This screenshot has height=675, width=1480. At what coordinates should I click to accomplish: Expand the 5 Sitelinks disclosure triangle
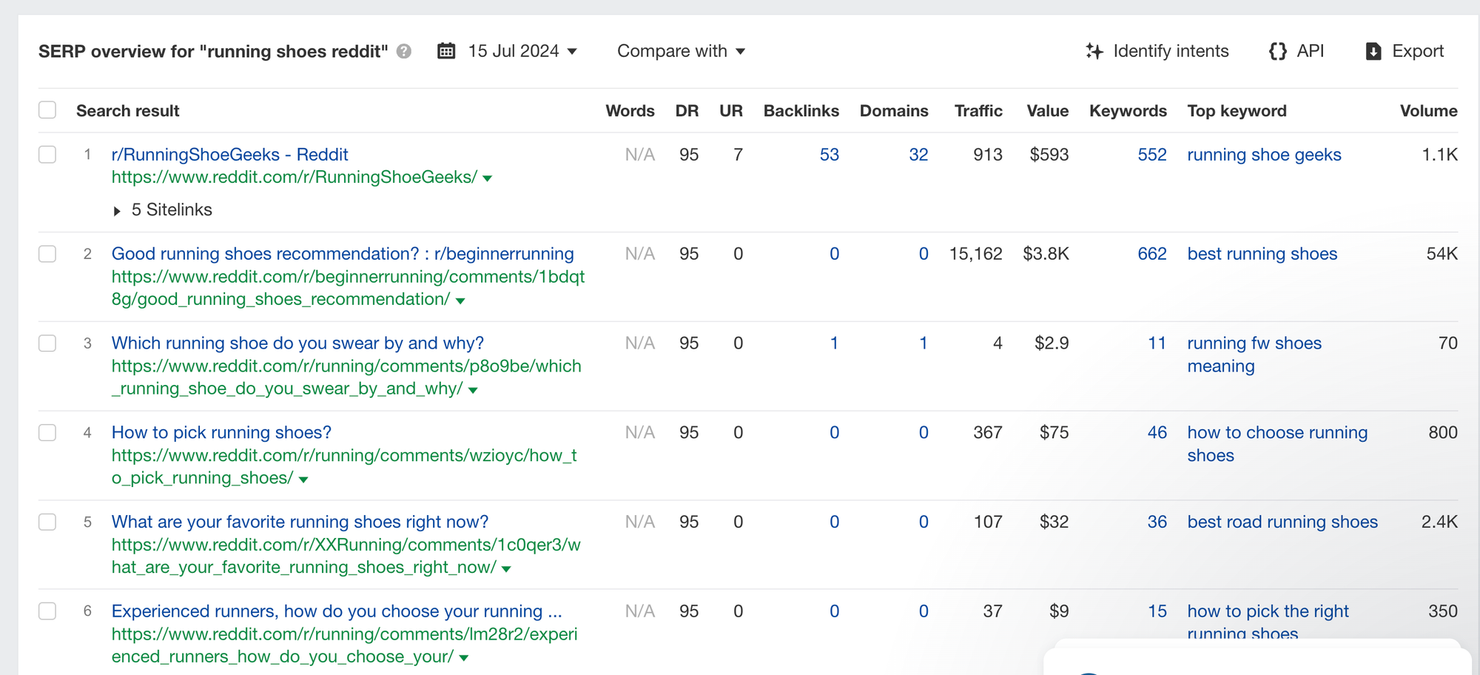pos(117,211)
